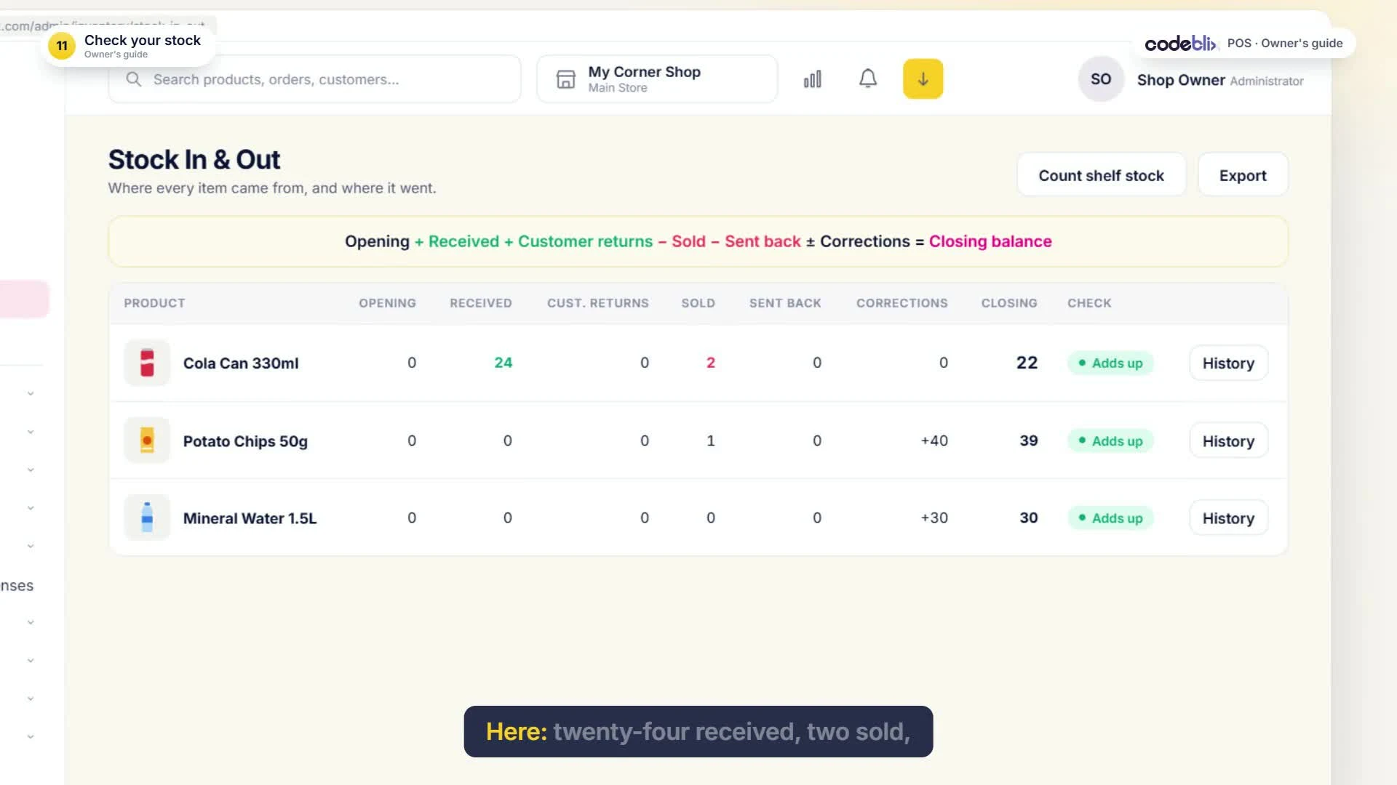Click the +30 corrections value
The image size is (1397, 785).
[x=934, y=518]
